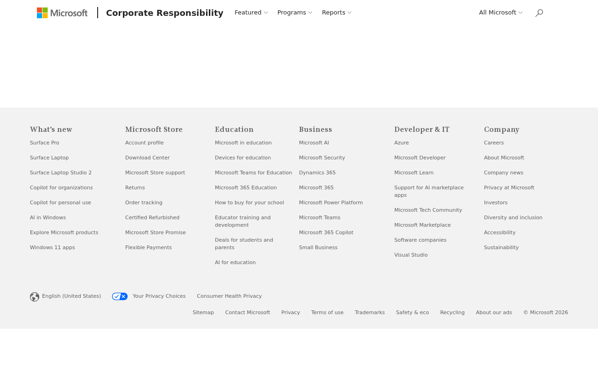The height and width of the screenshot is (374, 598).
Task: View Deals for students and parents
Action: tap(244, 244)
